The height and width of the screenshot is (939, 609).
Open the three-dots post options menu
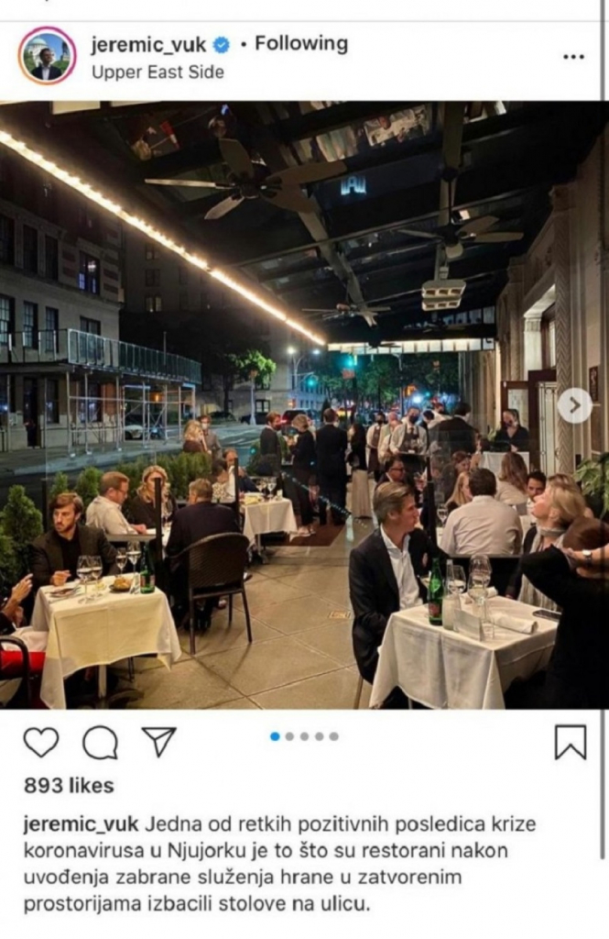click(573, 57)
